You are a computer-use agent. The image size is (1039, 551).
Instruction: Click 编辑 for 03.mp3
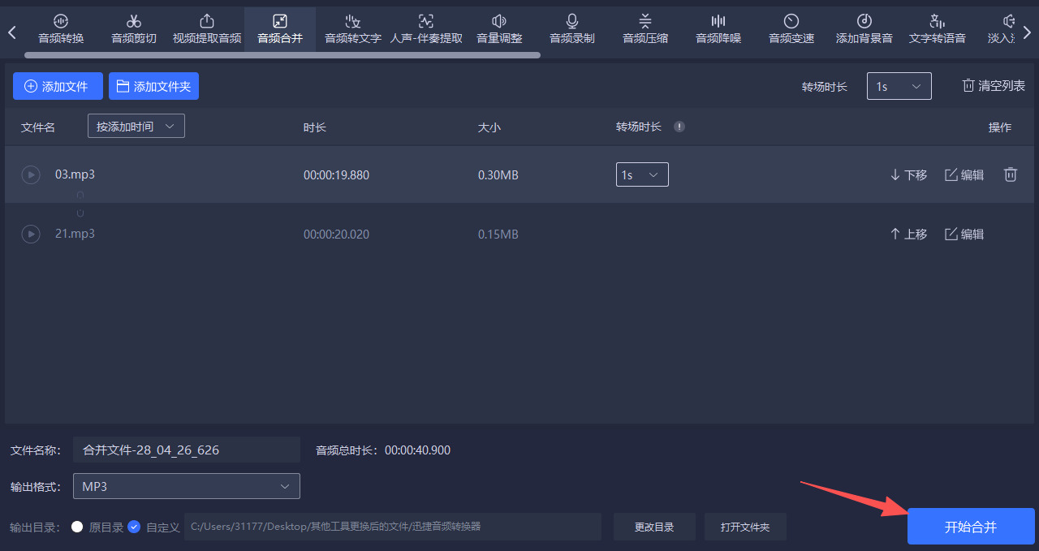(964, 174)
